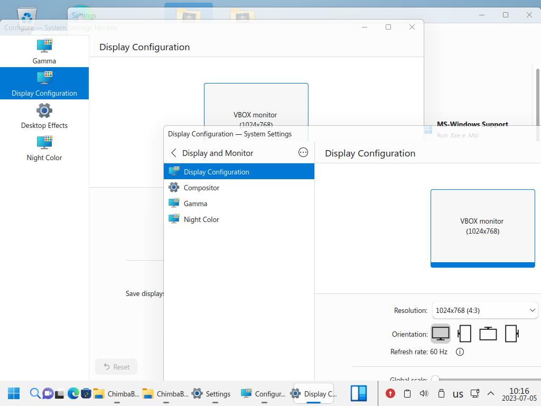Open the Start menu from the taskbar
Image resolution: width=541 pixels, height=406 pixels.
click(14, 393)
